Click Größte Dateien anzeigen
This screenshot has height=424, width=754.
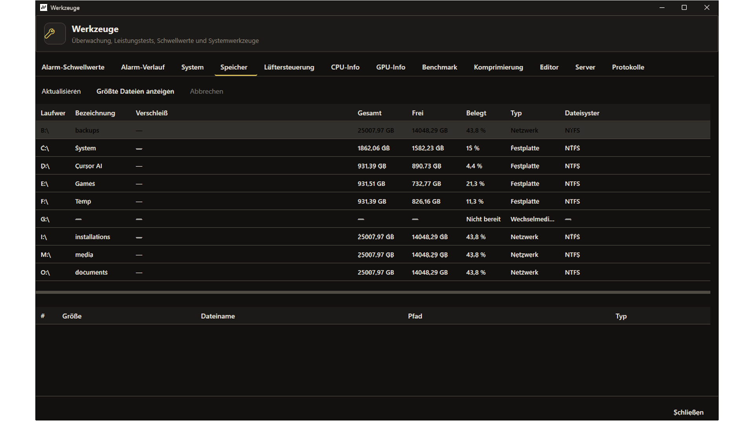[x=135, y=91]
